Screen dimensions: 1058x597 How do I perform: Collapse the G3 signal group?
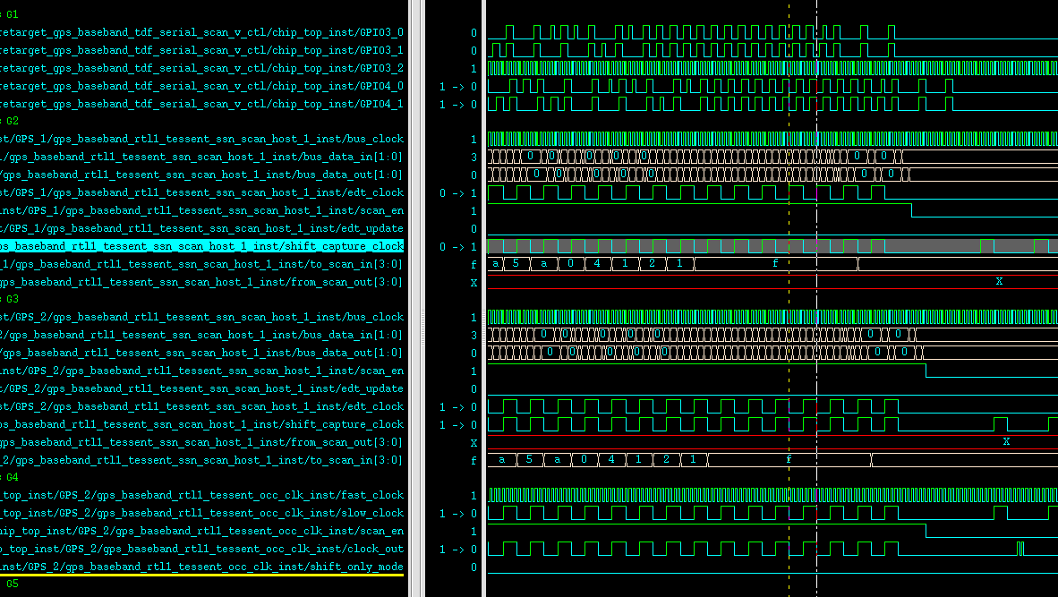point(11,299)
